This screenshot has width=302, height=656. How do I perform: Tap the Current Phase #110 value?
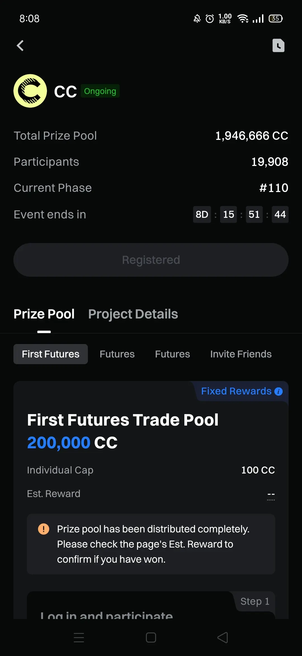(274, 188)
